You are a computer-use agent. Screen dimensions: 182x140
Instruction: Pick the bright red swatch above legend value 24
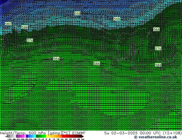click(x=63, y=136)
